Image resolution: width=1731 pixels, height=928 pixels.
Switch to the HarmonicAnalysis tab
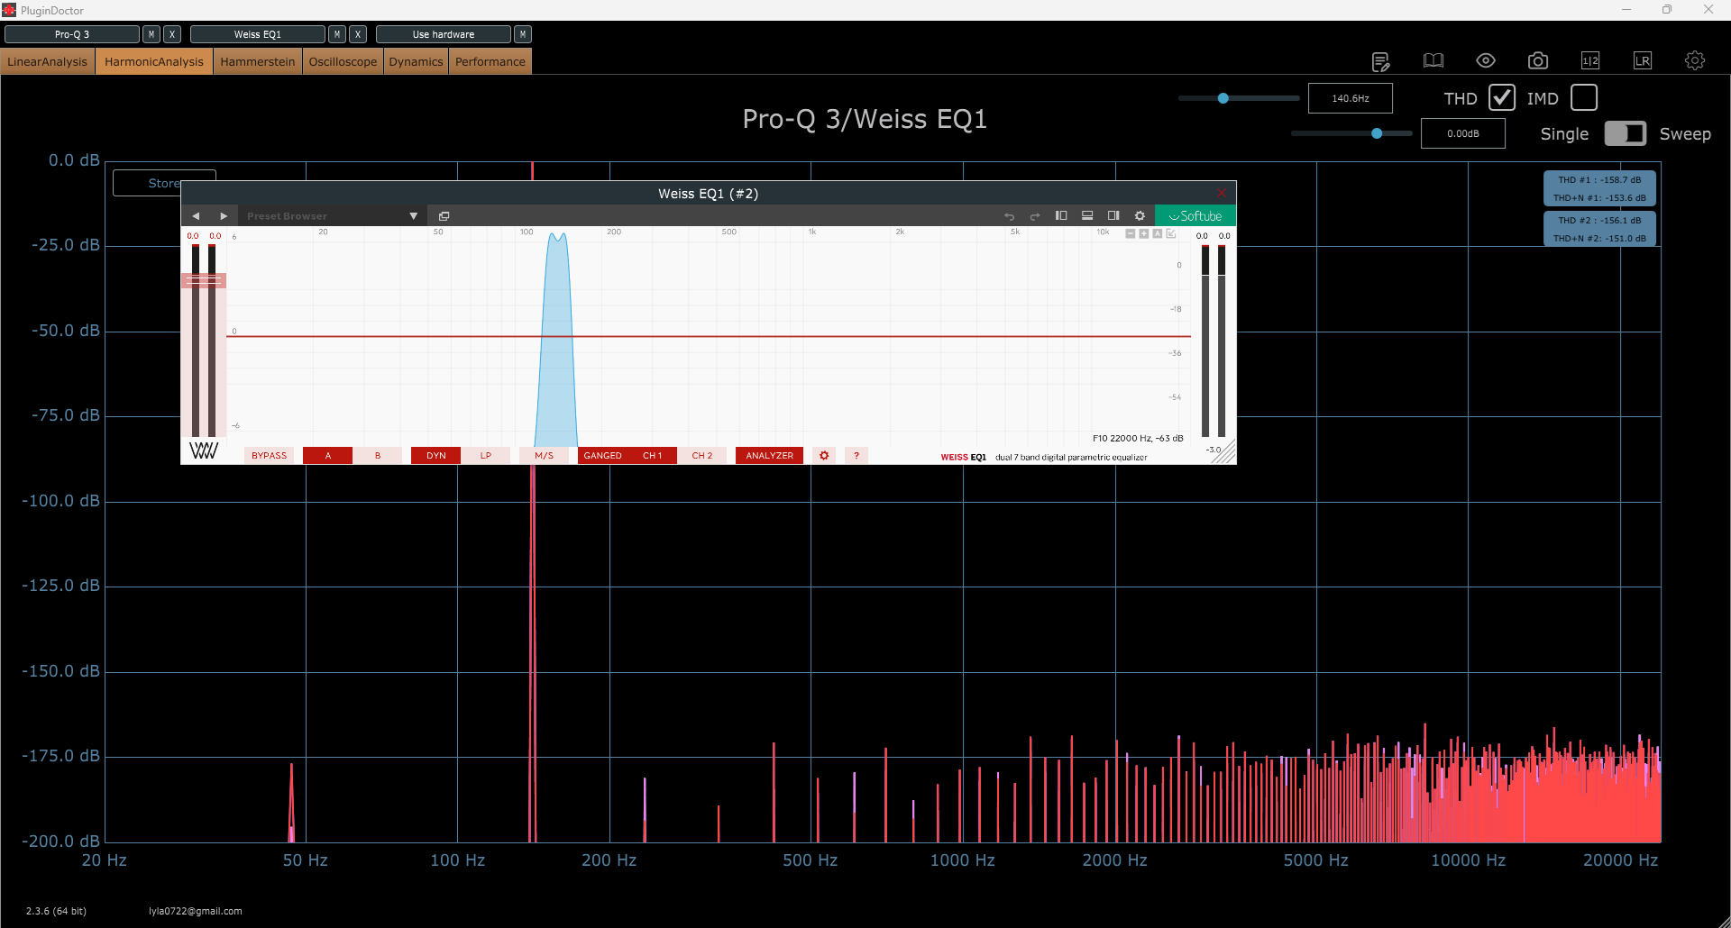(154, 61)
